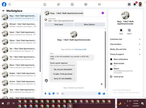Send a thumbs-up like
The image size is (146, 108).
point(104,93)
